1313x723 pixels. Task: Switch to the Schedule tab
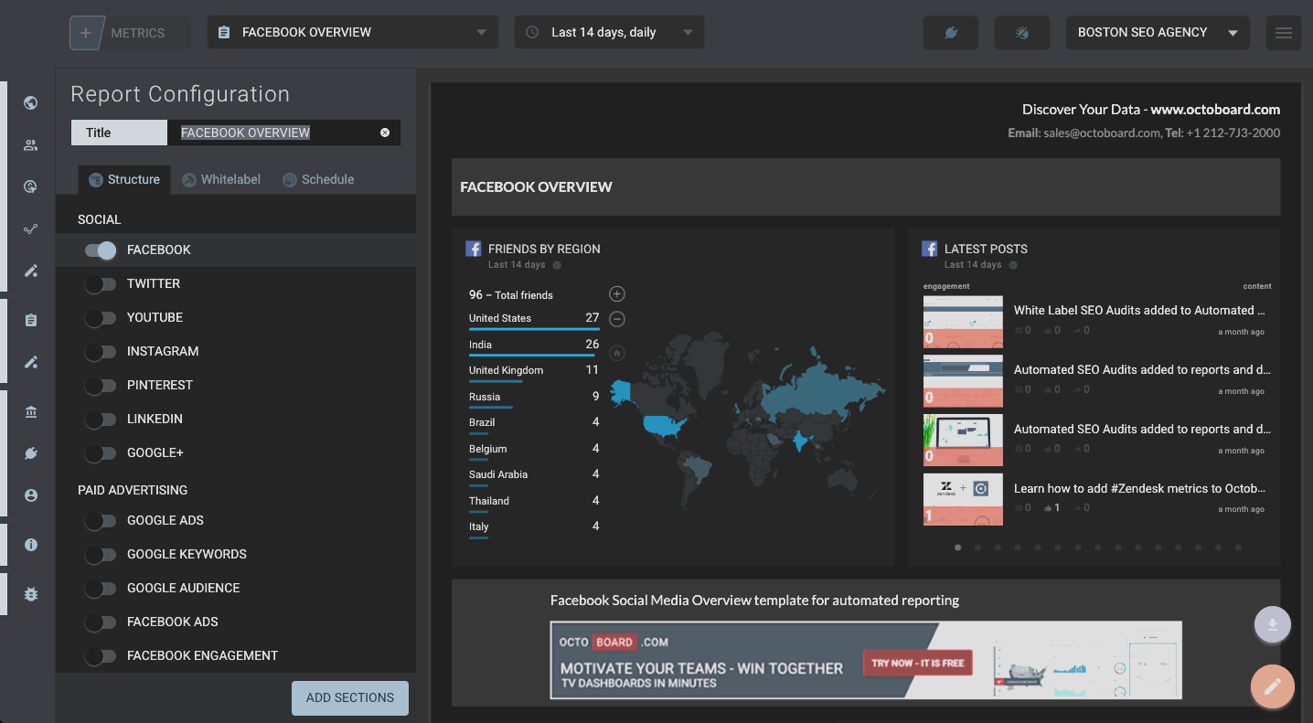pyautogui.click(x=318, y=179)
